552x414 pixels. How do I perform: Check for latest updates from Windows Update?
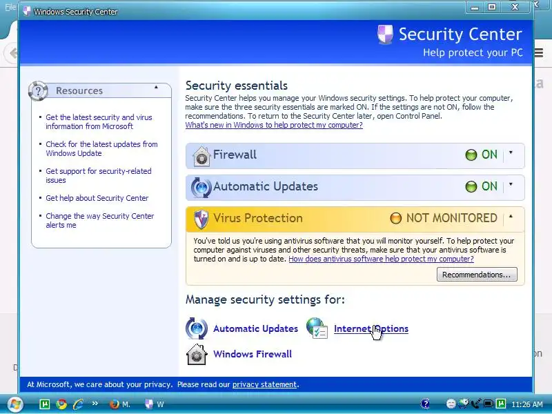coord(101,148)
